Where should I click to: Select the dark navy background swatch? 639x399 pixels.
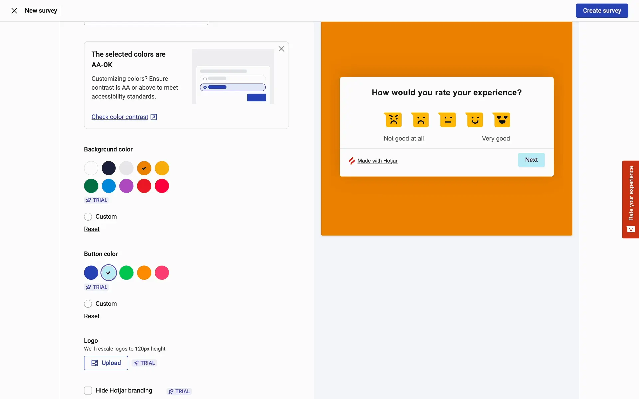(108, 168)
